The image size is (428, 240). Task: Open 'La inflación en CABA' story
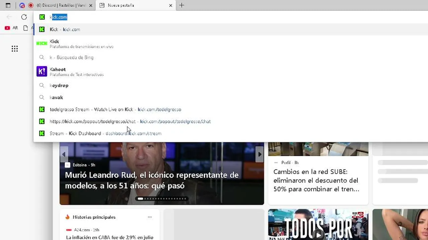coord(110,237)
